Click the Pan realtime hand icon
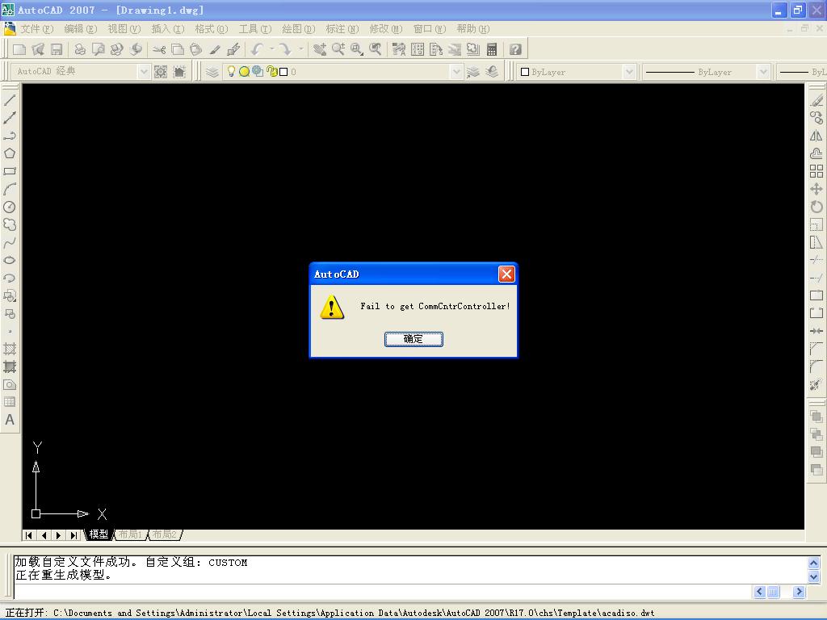The width and height of the screenshot is (827, 620). click(320, 49)
